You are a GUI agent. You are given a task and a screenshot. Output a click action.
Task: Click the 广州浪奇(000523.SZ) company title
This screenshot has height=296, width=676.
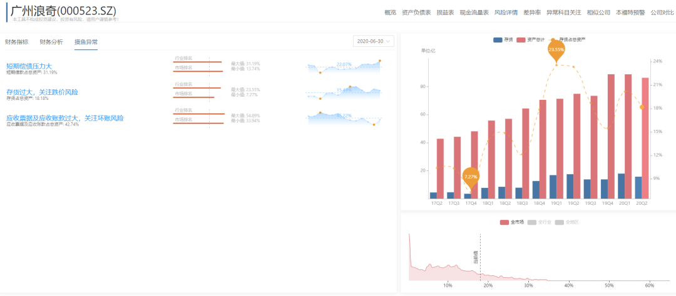(63, 11)
